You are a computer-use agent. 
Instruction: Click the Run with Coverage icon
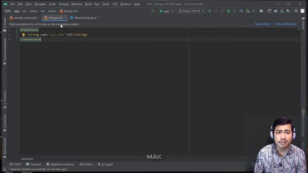[235, 11]
